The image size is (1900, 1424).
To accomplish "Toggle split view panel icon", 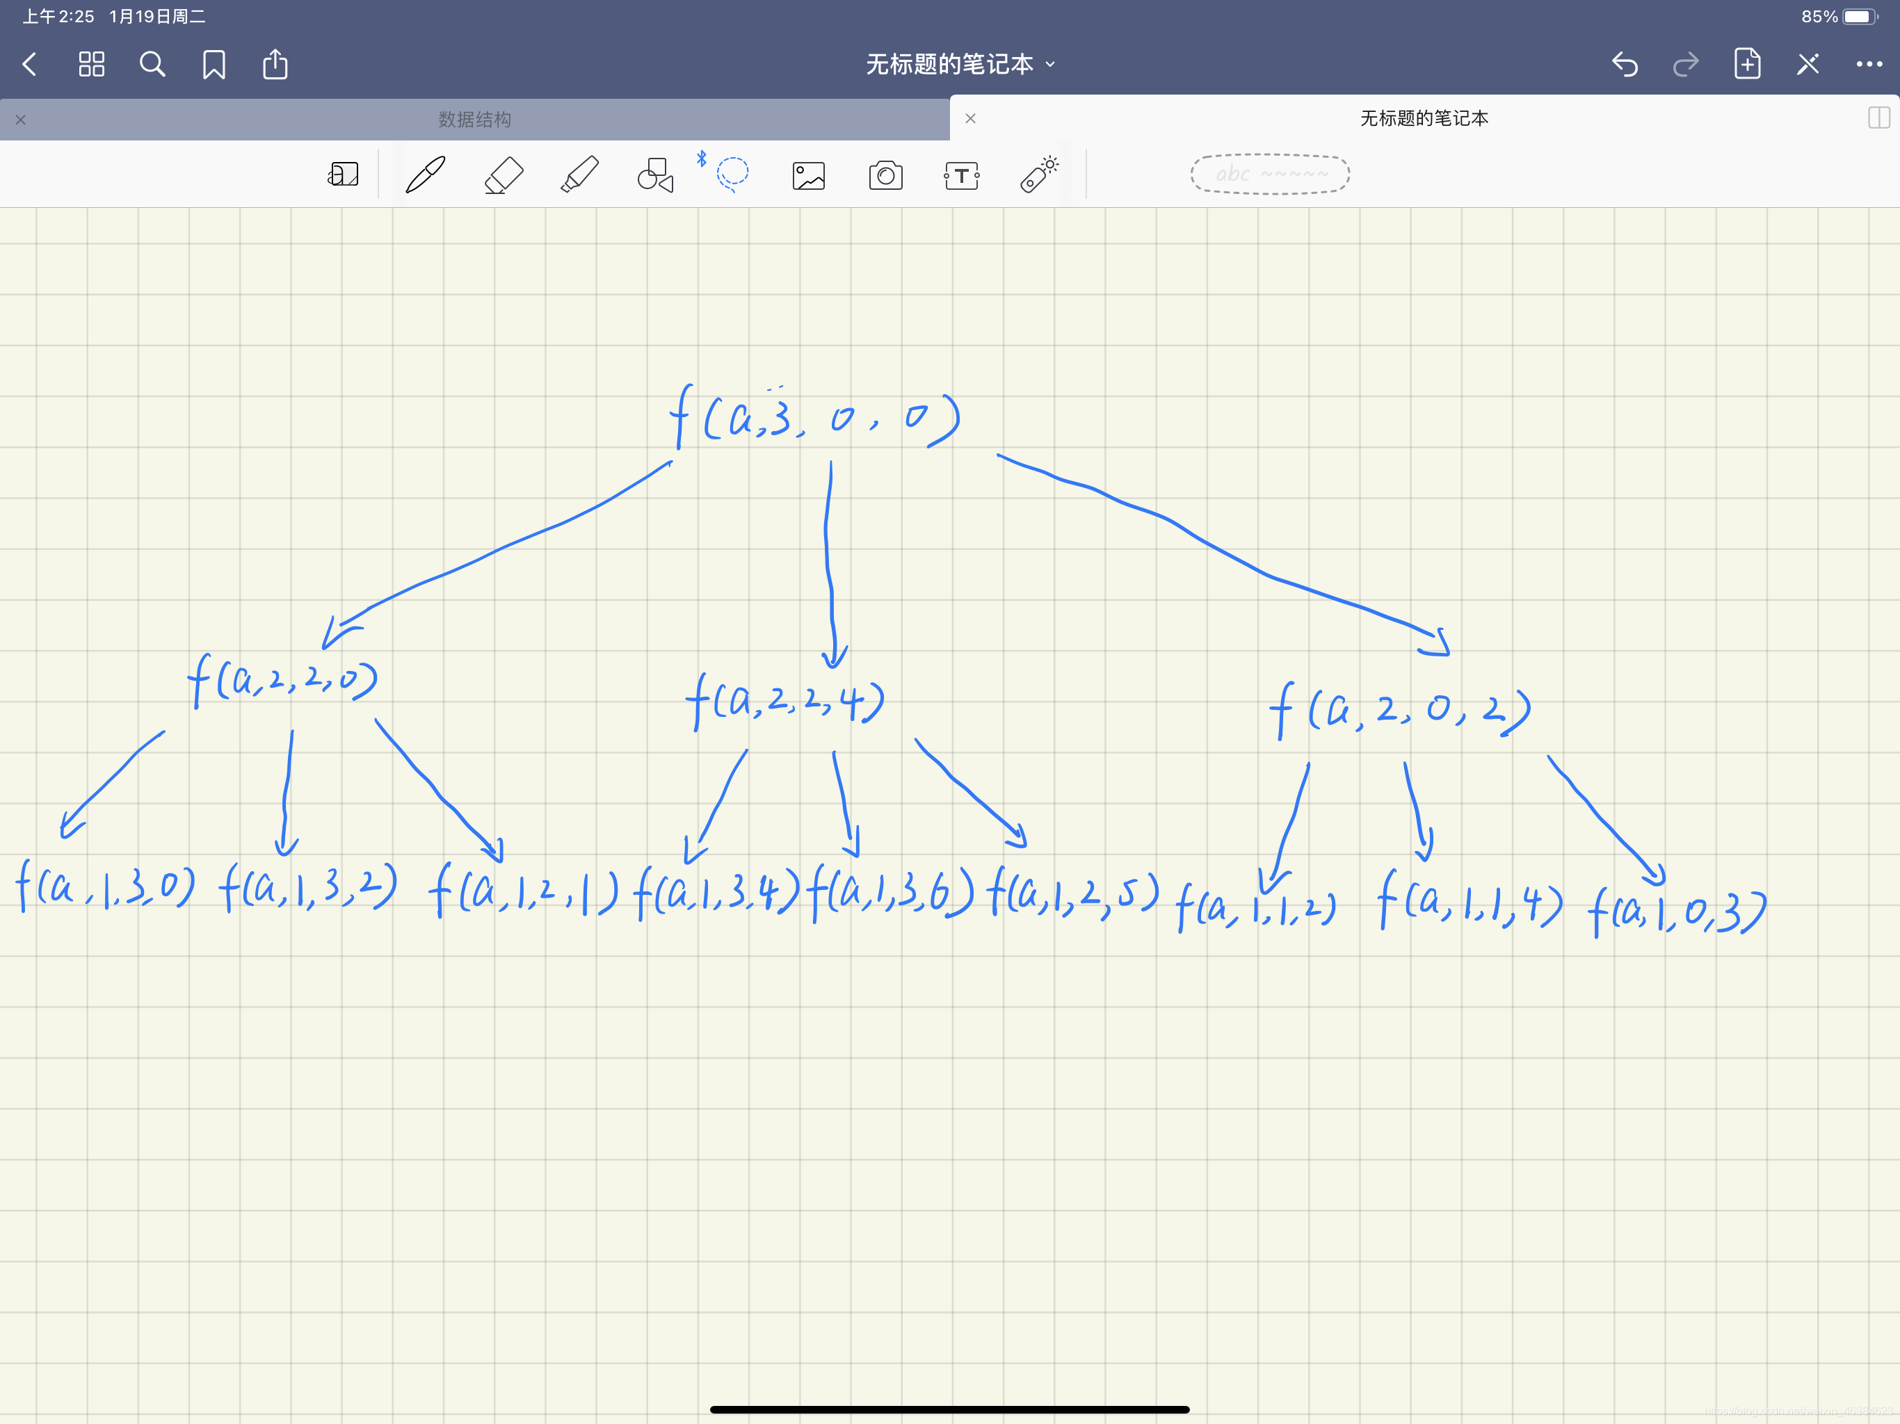I will tap(1878, 118).
